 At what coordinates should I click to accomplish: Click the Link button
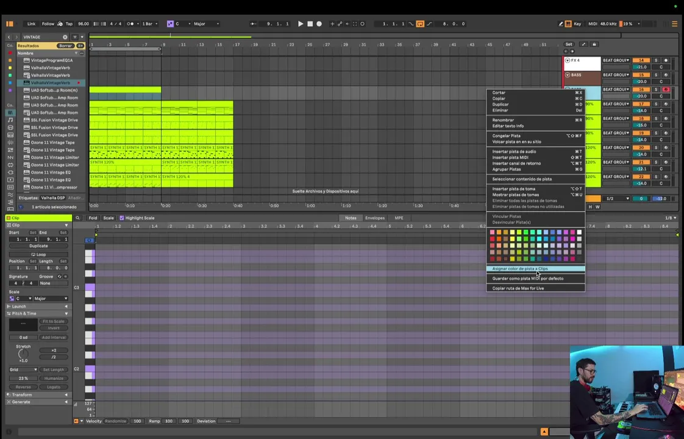click(x=32, y=24)
